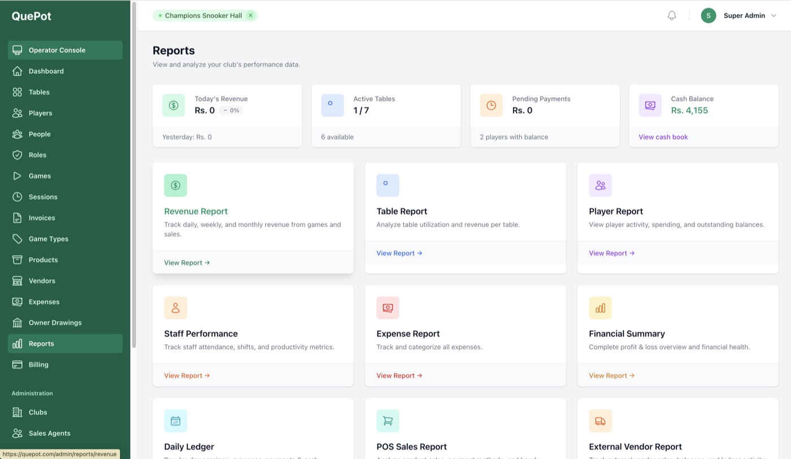Expand the Super Admin account dropdown
Viewport: 791px width, 459px height.
(773, 16)
